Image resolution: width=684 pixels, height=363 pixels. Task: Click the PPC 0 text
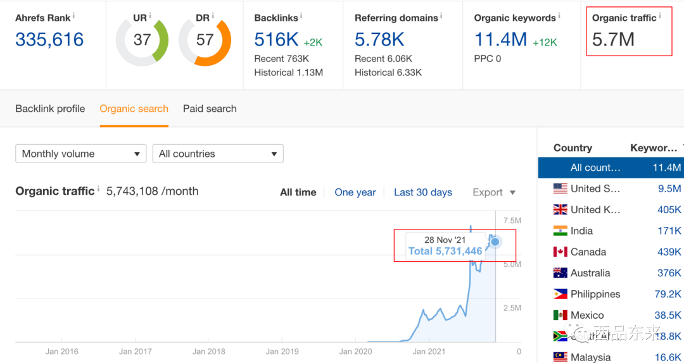(488, 58)
